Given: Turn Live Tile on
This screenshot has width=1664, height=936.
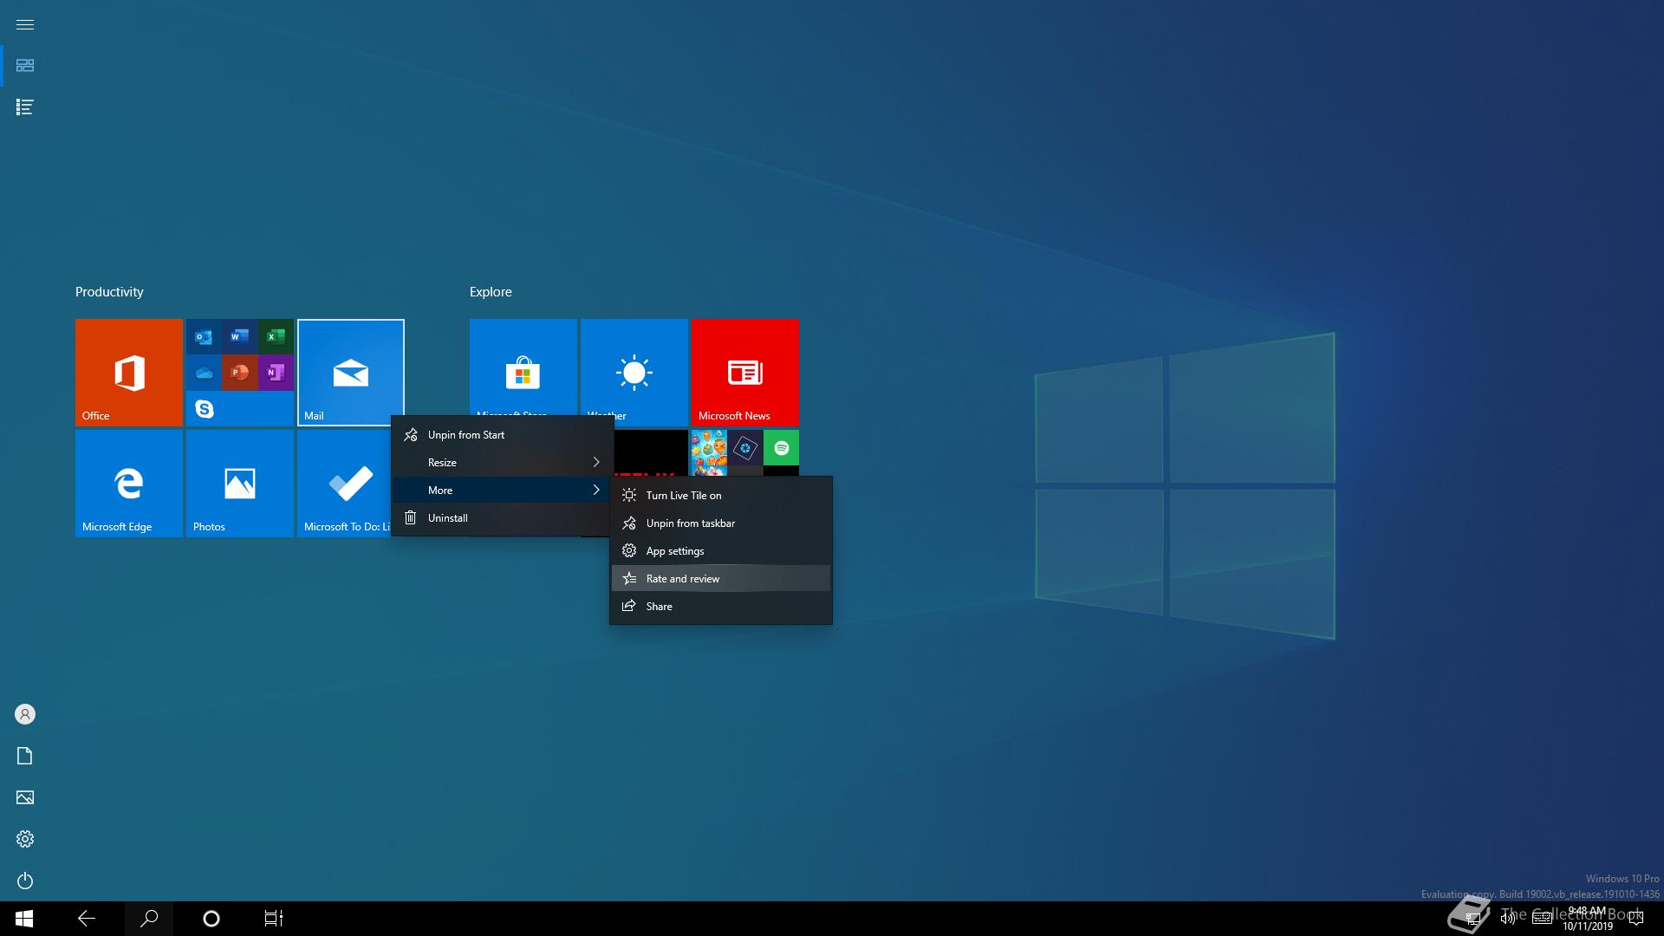Looking at the screenshot, I should pyautogui.click(x=721, y=496).
